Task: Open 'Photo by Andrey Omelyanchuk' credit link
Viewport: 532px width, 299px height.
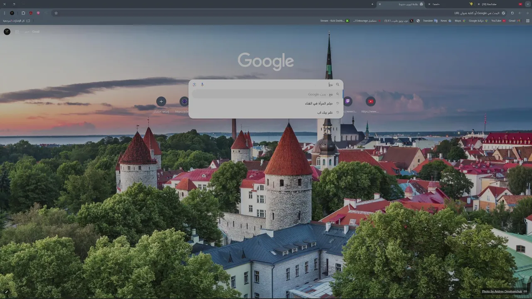Action: click(x=502, y=292)
